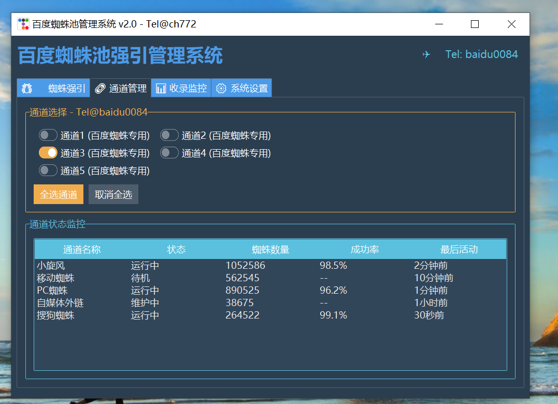
Task: Click the 2分钟前 last activity cell
Action: pyautogui.click(x=431, y=266)
